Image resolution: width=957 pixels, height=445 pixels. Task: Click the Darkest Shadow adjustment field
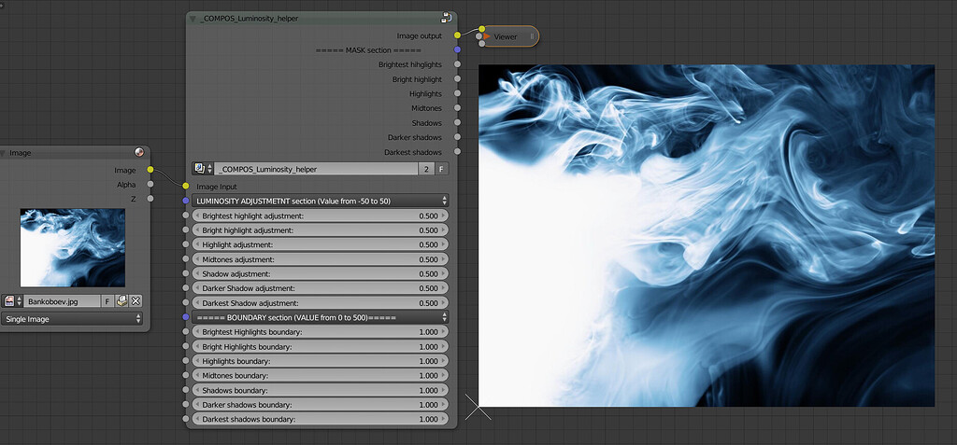pyautogui.click(x=321, y=302)
